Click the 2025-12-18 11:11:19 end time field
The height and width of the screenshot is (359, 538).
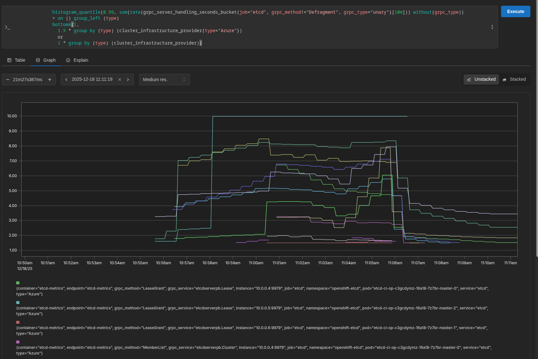[x=92, y=79]
